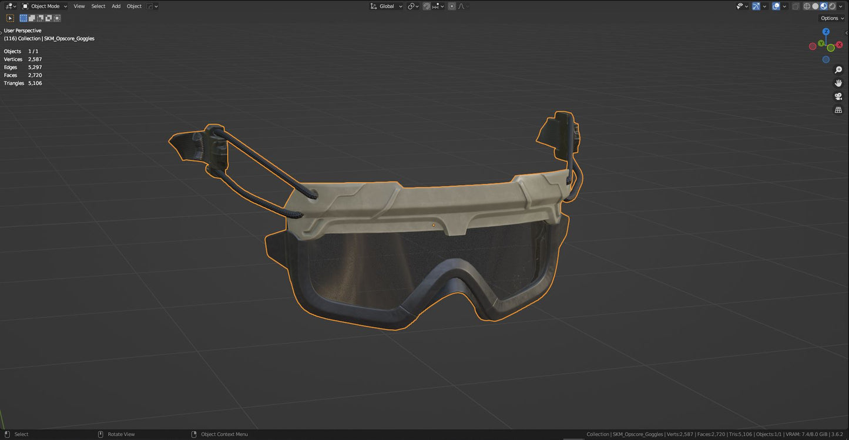The height and width of the screenshot is (440, 849).
Task: Toggle Toggle X-Ray mode
Action: click(796, 6)
